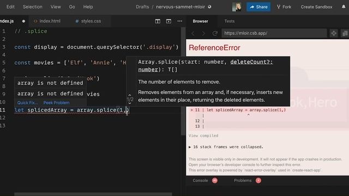Click second 'array is not defined' message
The image size is (349, 196).
[x=50, y=94]
